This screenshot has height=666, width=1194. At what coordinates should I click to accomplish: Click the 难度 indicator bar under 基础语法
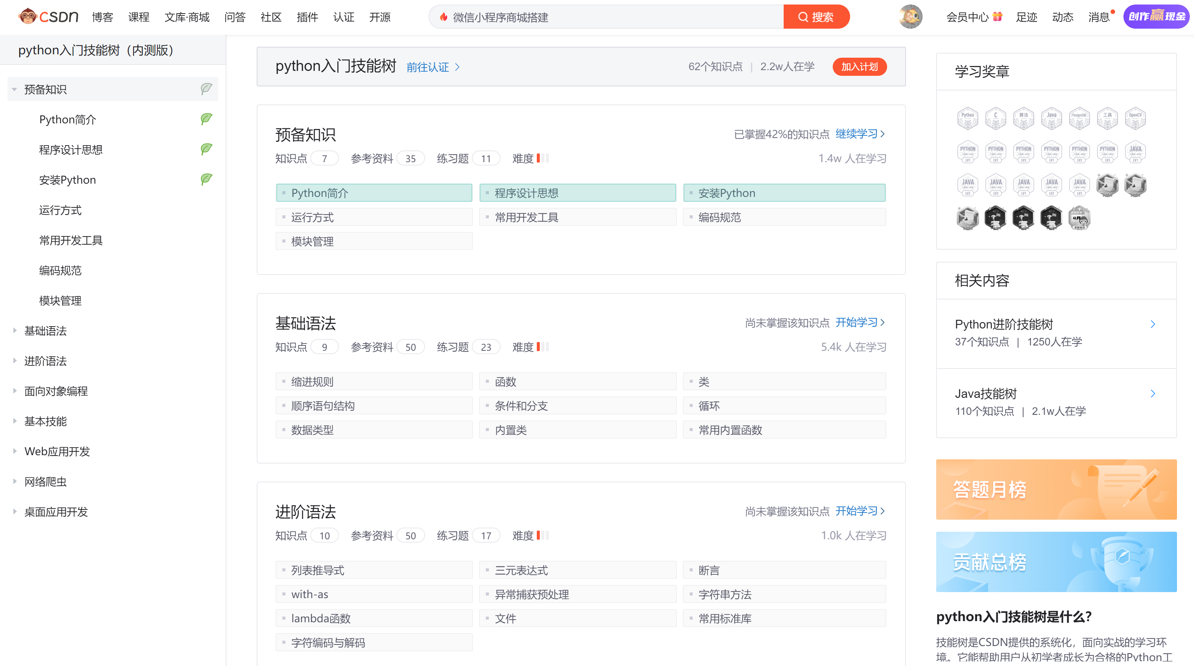542,347
